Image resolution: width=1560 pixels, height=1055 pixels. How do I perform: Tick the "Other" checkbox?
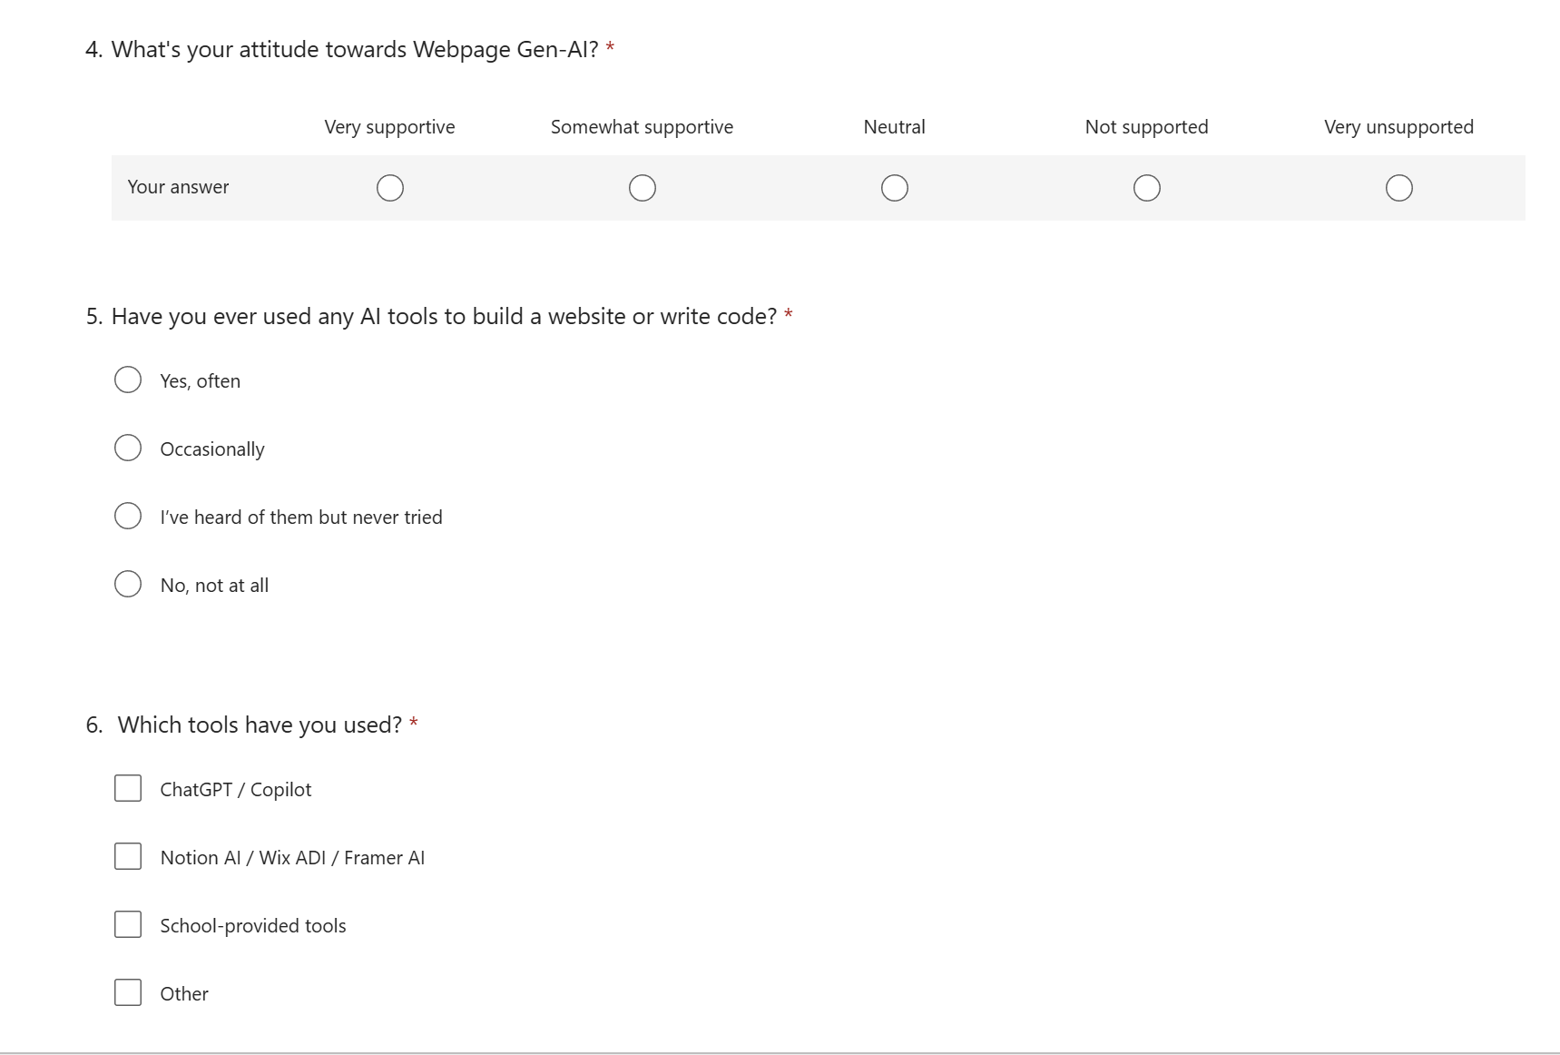(x=128, y=992)
